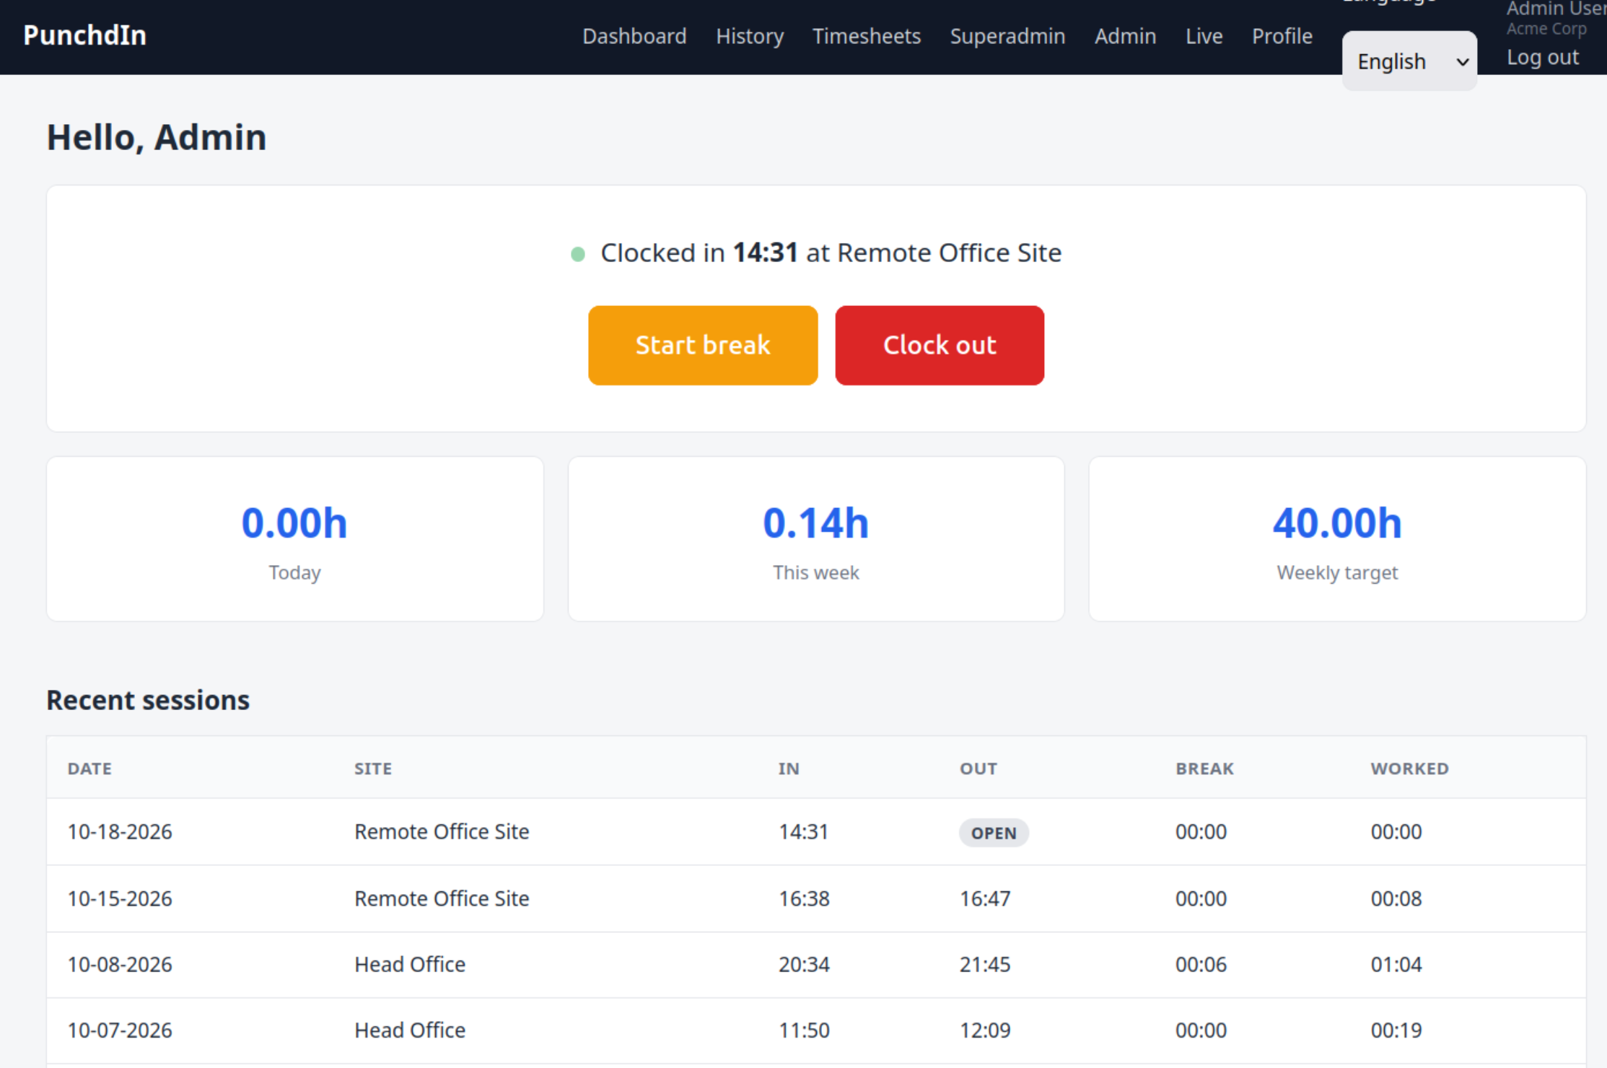1607x1068 pixels.
Task: Click the Recent sessions heading
Action: (x=148, y=700)
